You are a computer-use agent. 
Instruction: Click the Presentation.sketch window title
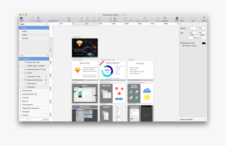(110, 15)
